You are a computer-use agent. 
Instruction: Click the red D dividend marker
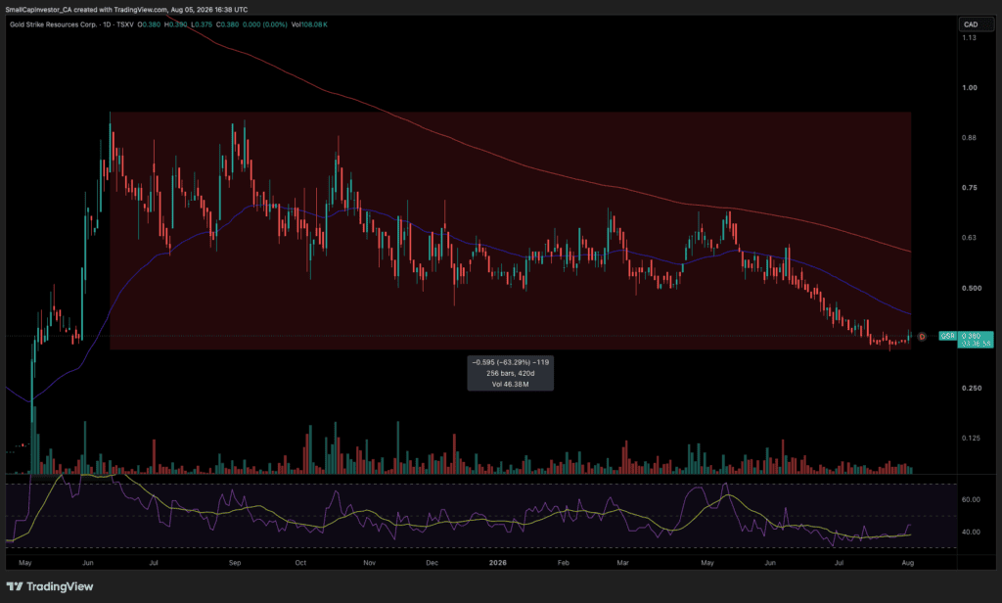(x=922, y=337)
